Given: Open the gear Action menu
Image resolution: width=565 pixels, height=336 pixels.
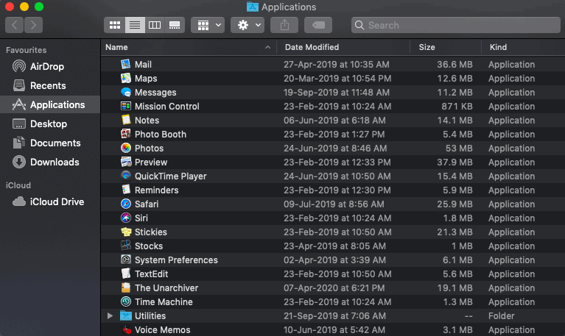Looking at the screenshot, I should pyautogui.click(x=248, y=25).
